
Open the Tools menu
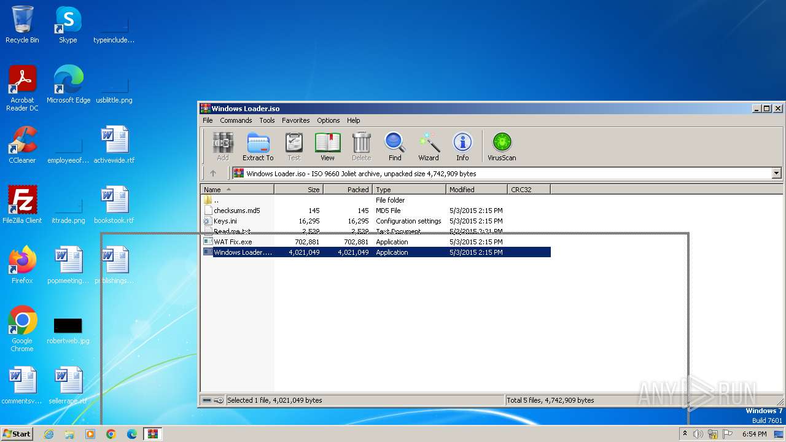267,120
